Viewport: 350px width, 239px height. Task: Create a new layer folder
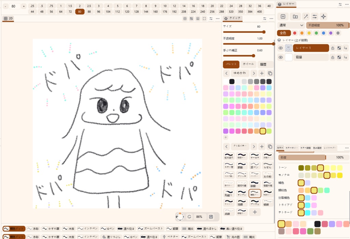coord(295,16)
